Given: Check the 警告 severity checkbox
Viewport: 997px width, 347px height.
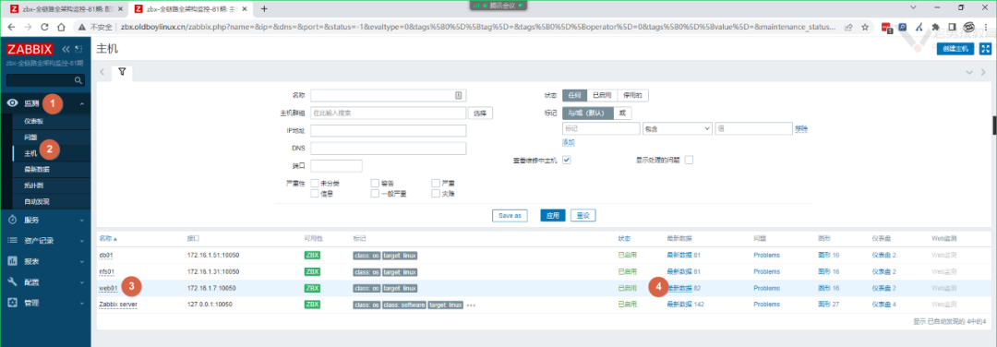Looking at the screenshot, I should [x=375, y=183].
